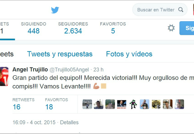This screenshot has width=194, height=134.
Task: Open the Seguidores 2.634 list
Action: [73, 28]
